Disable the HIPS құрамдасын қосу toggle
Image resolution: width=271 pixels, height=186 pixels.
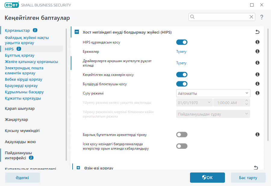tap(182, 42)
